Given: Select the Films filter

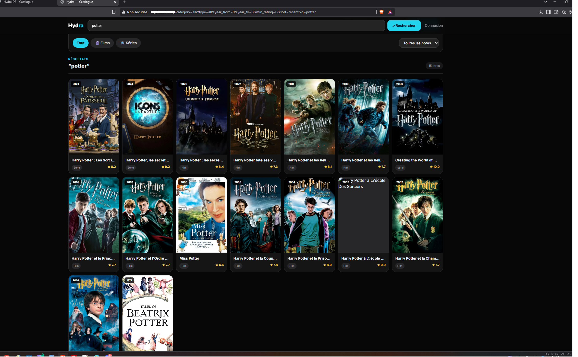Looking at the screenshot, I should [x=102, y=43].
